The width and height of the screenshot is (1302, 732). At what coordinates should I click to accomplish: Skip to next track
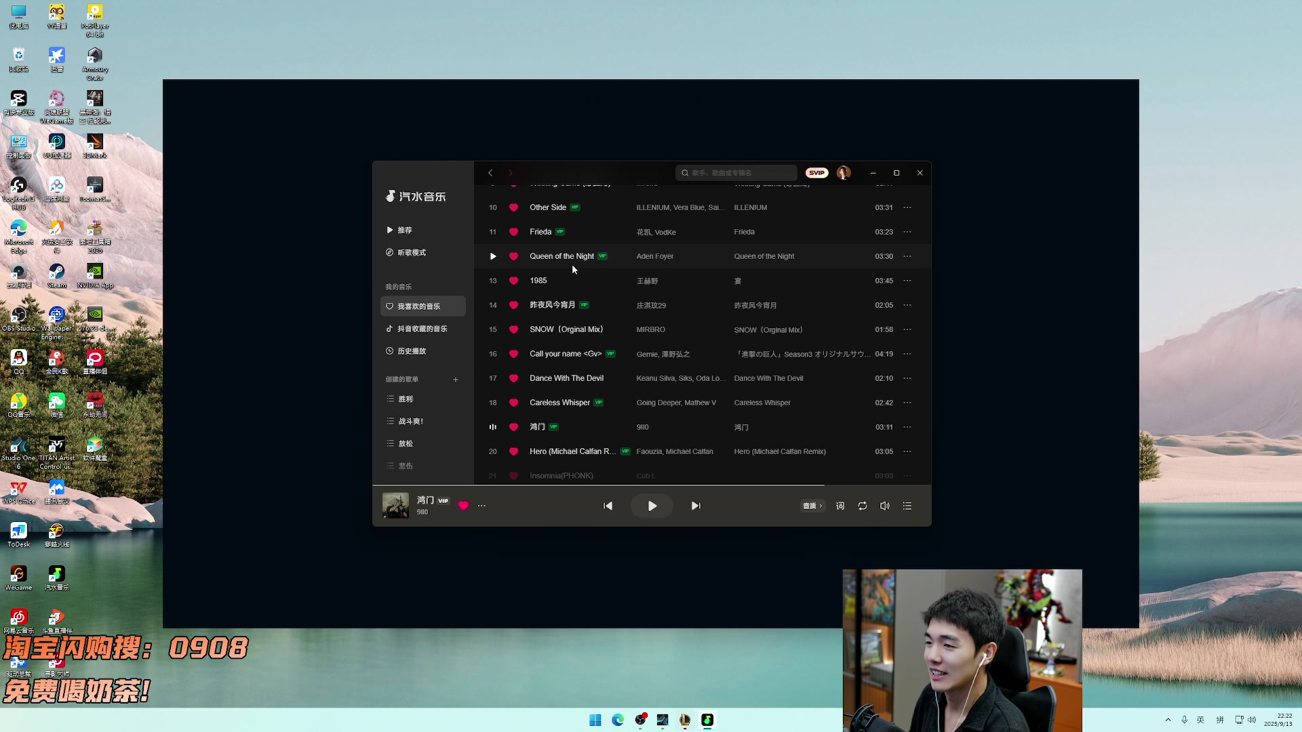696,506
